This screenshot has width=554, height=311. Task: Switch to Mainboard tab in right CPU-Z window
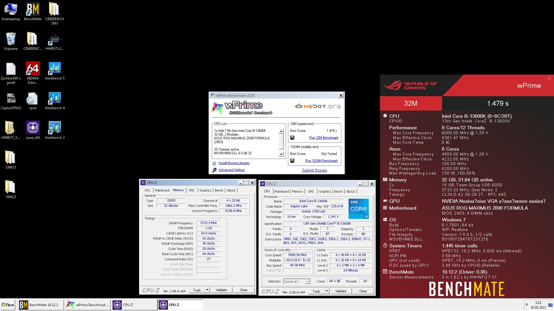click(x=282, y=191)
